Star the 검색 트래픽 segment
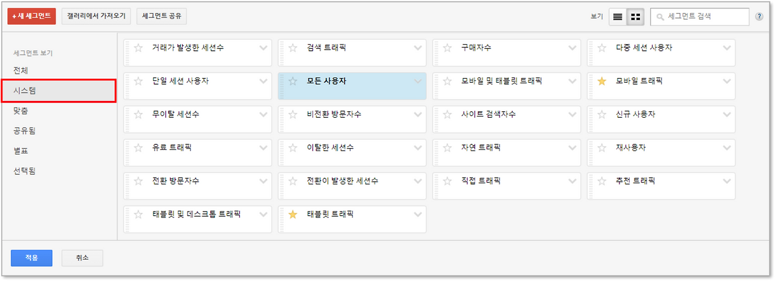 pos(293,48)
